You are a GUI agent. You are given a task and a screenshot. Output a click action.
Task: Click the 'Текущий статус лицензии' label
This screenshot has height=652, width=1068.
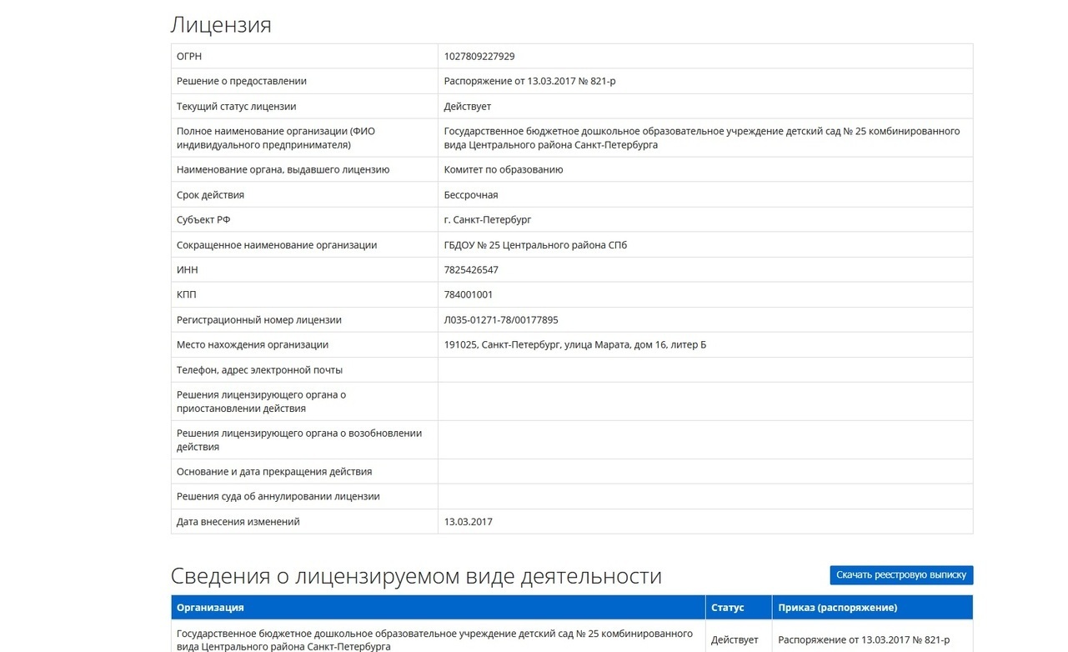coord(236,106)
